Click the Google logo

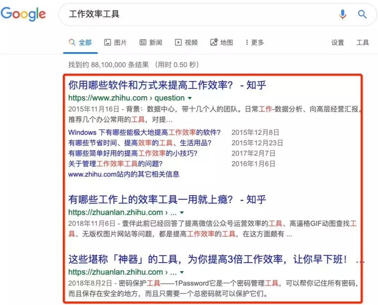pyautogui.click(x=23, y=14)
